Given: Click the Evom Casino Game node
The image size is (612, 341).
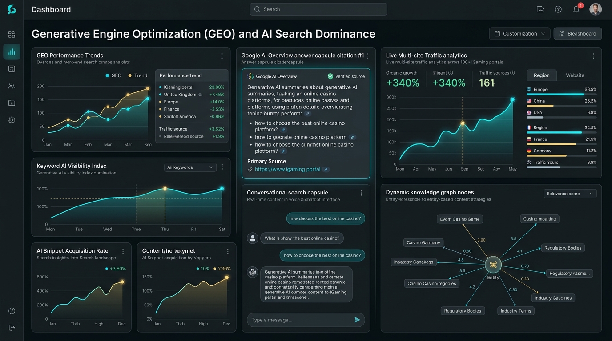Looking at the screenshot, I should pyautogui.click(x=460, y=219).
